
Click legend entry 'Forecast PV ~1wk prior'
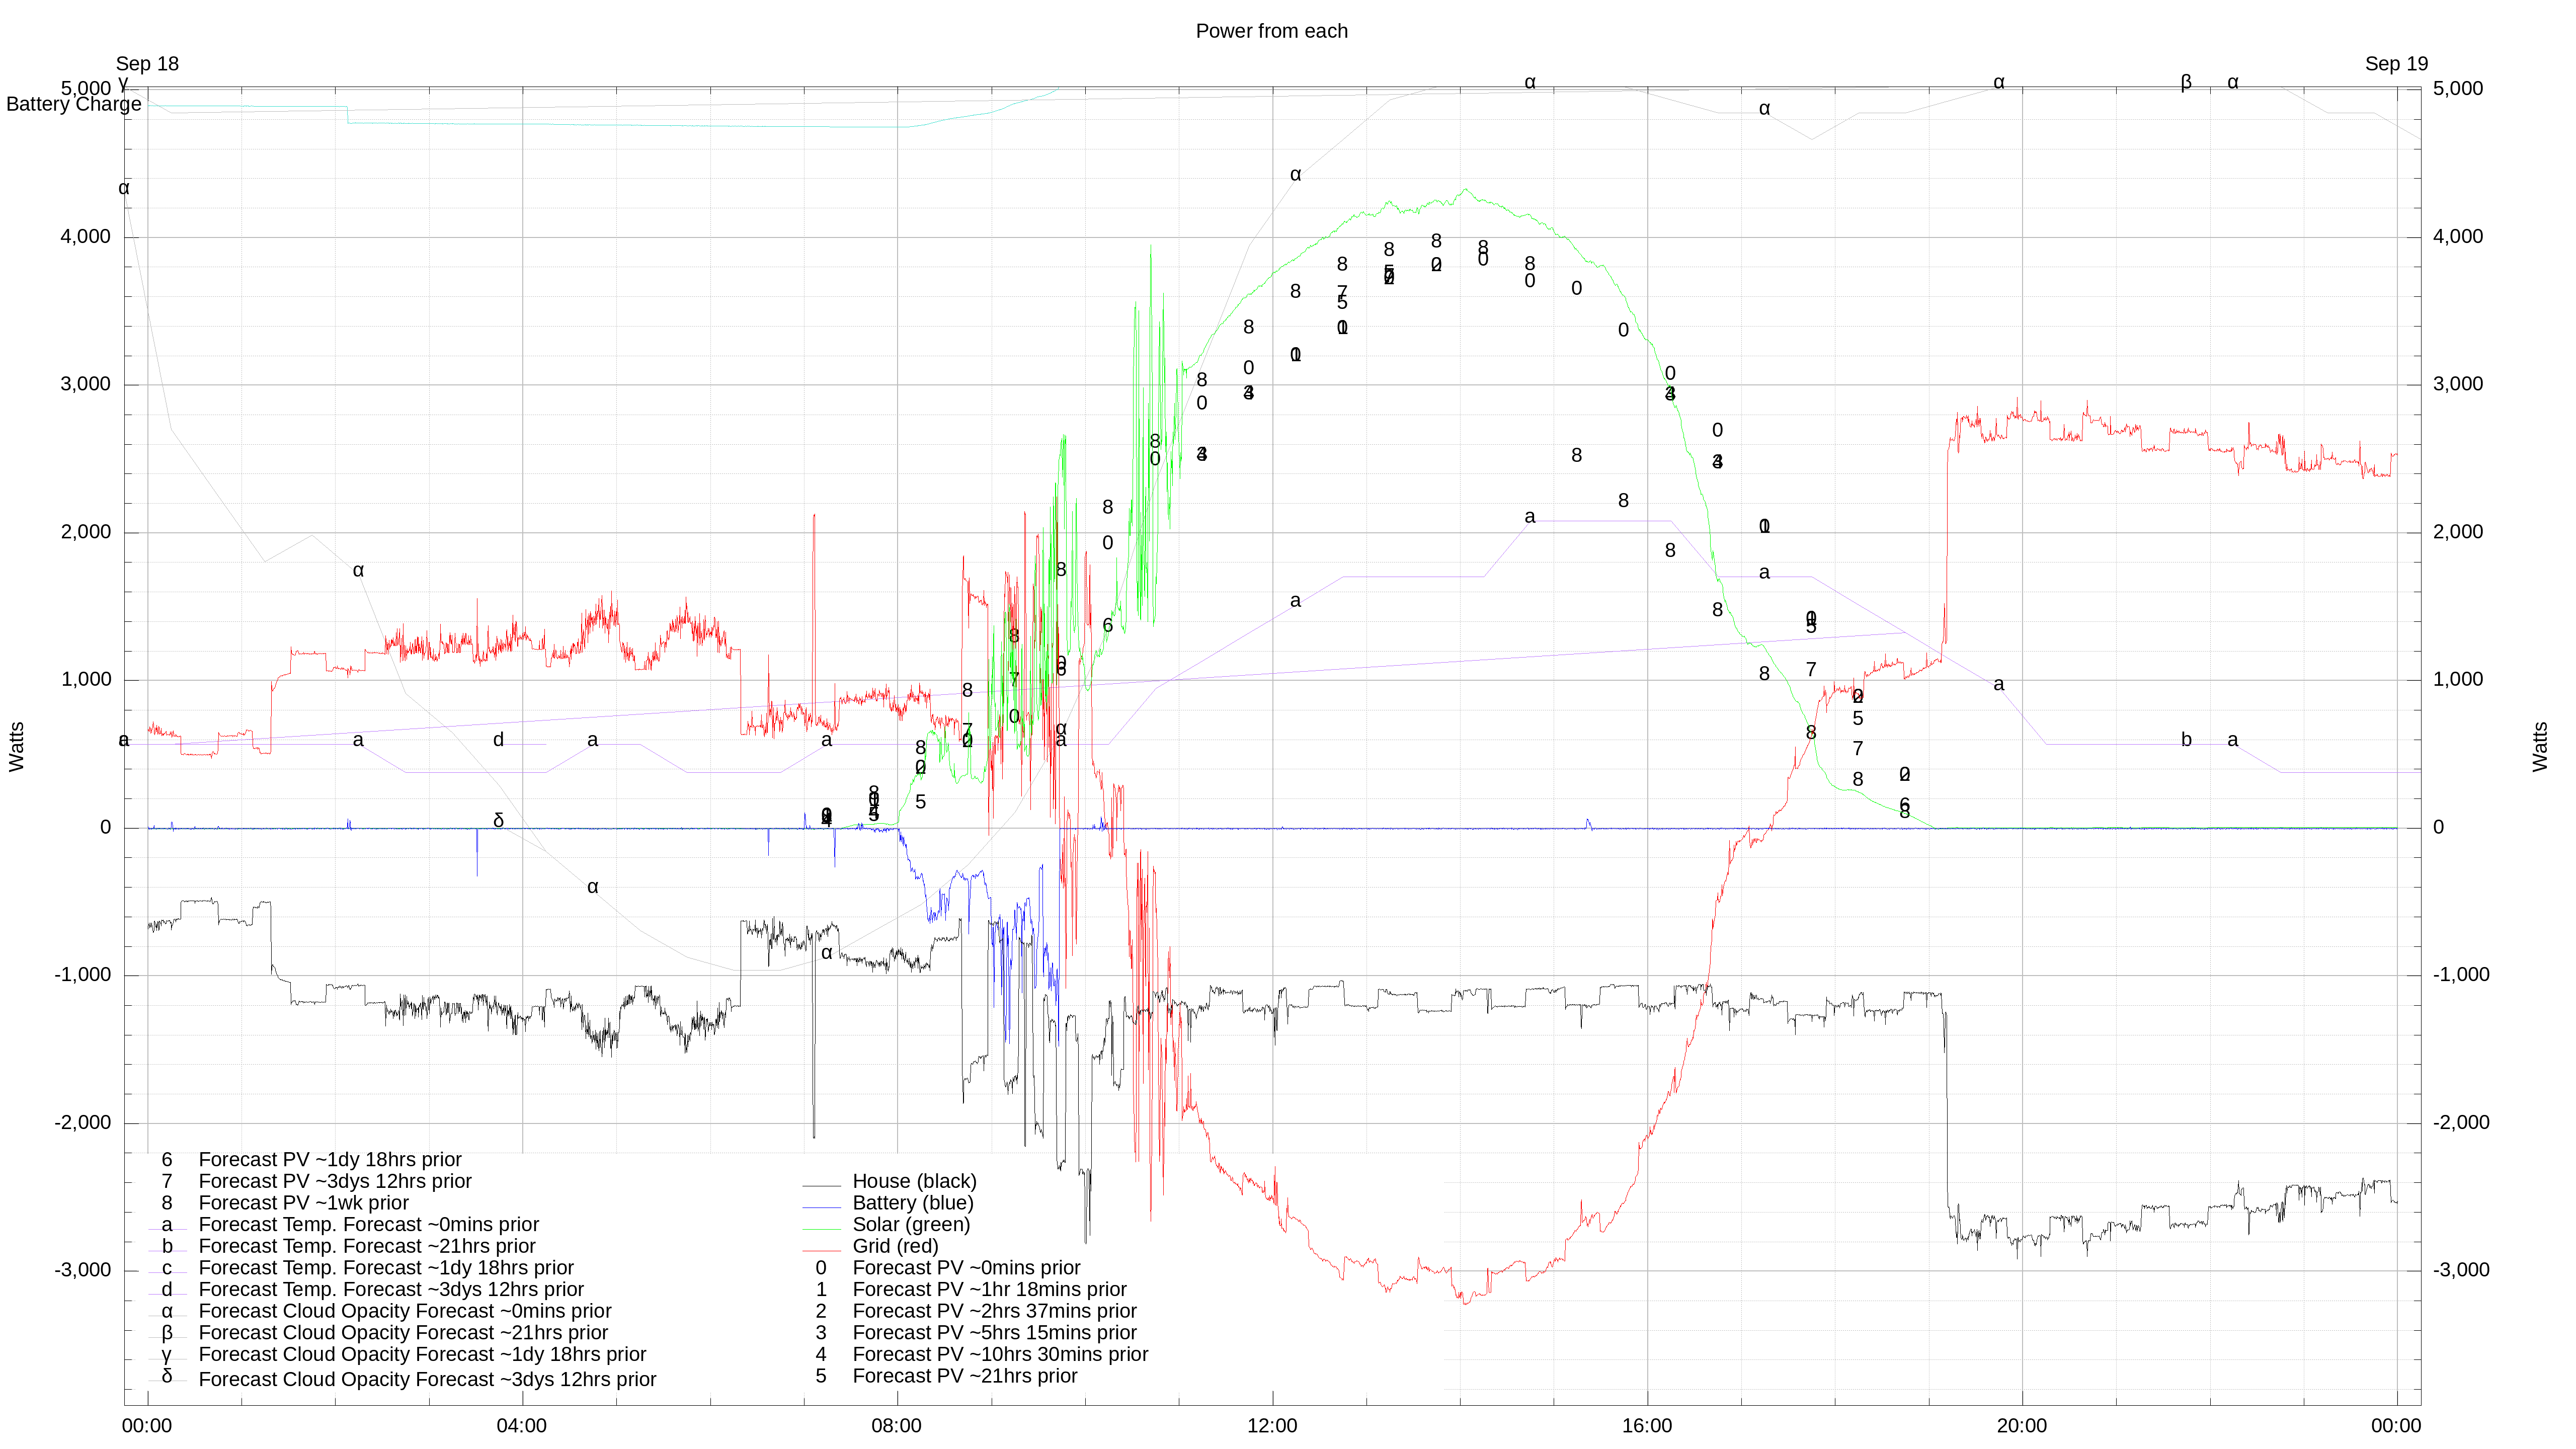click(303, 1203)
